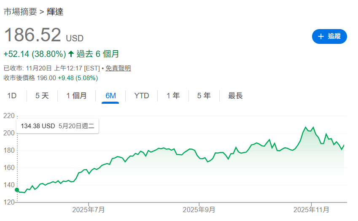
Task: Click the 輝達 stock name text
Action: (55, 12)
